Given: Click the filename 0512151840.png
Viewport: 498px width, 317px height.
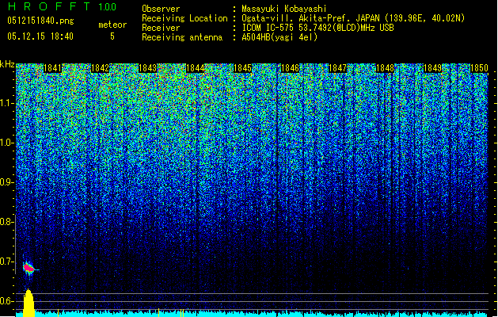Looking at the screenshot, I should pyautogui.click(x=40, y=21).
